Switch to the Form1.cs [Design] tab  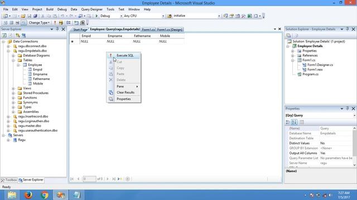170,29
